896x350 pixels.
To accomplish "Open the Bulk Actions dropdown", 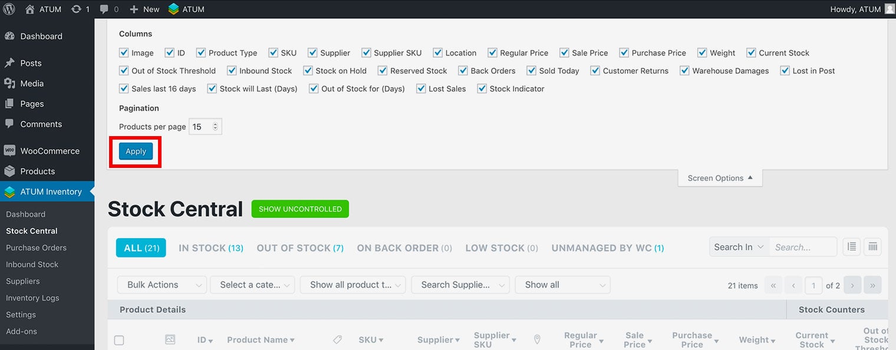I will tap(162, 285).
